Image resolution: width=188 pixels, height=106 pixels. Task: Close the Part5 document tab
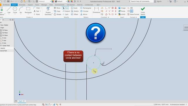coord(24,101)
